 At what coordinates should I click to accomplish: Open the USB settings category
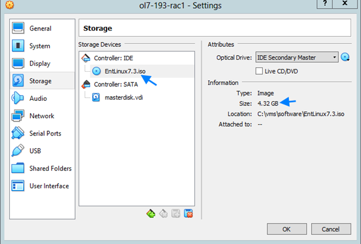42,151
